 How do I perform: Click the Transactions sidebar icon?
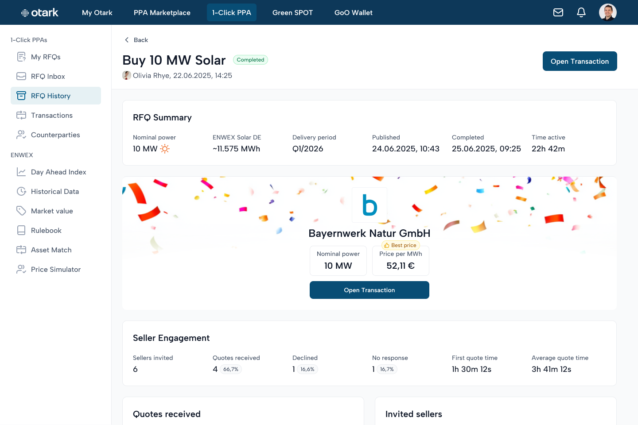[21, 115]
